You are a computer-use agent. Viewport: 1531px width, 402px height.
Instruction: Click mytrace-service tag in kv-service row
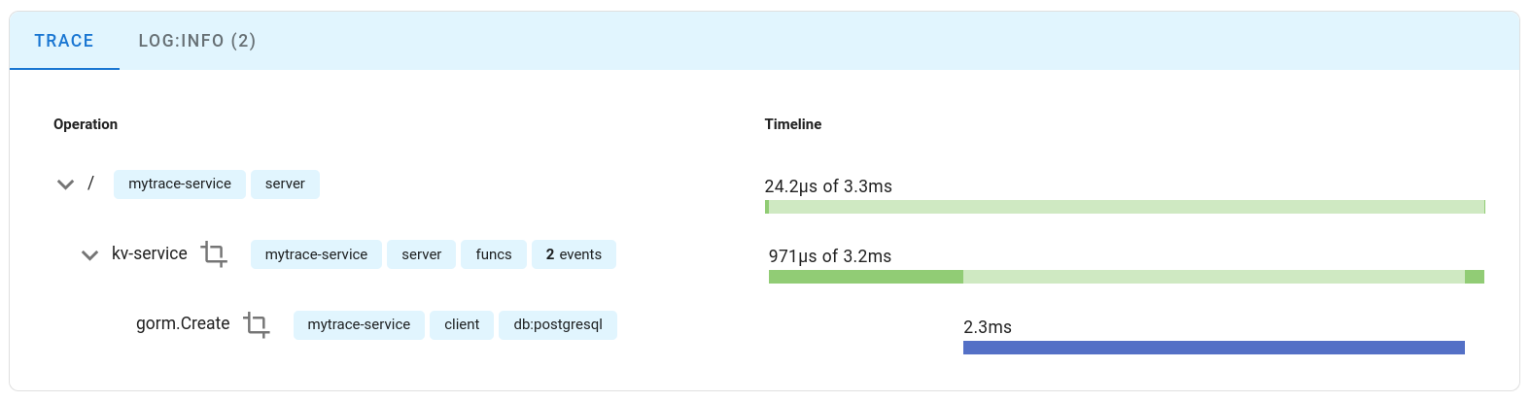pyautogui.click(x=316, y=254)
